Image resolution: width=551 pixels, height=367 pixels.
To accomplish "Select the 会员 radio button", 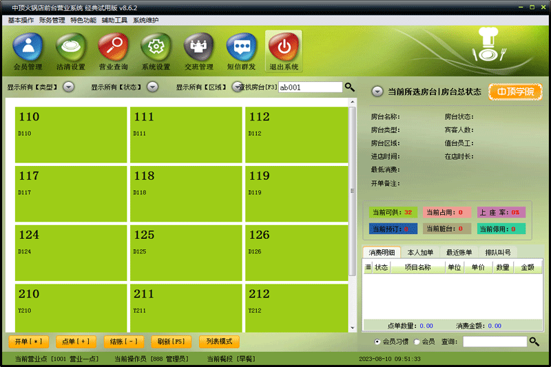I will (417, 342).
